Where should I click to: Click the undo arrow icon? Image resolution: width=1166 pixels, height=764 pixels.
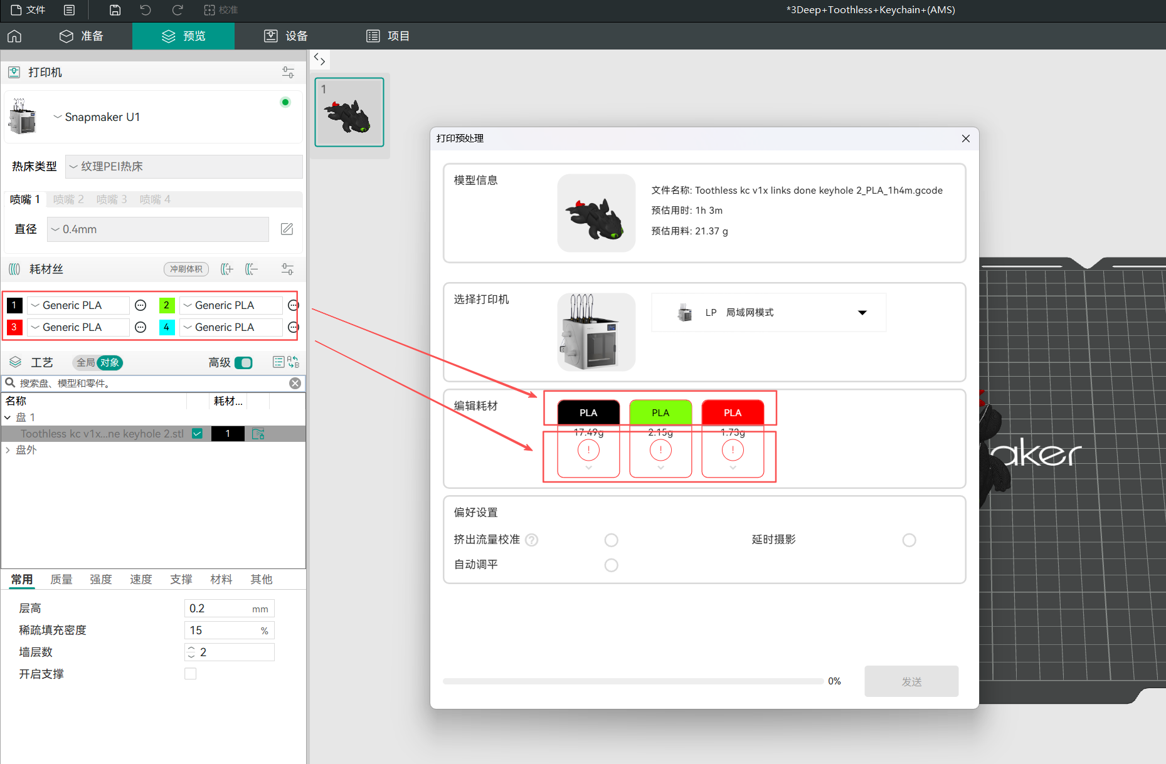146,10
